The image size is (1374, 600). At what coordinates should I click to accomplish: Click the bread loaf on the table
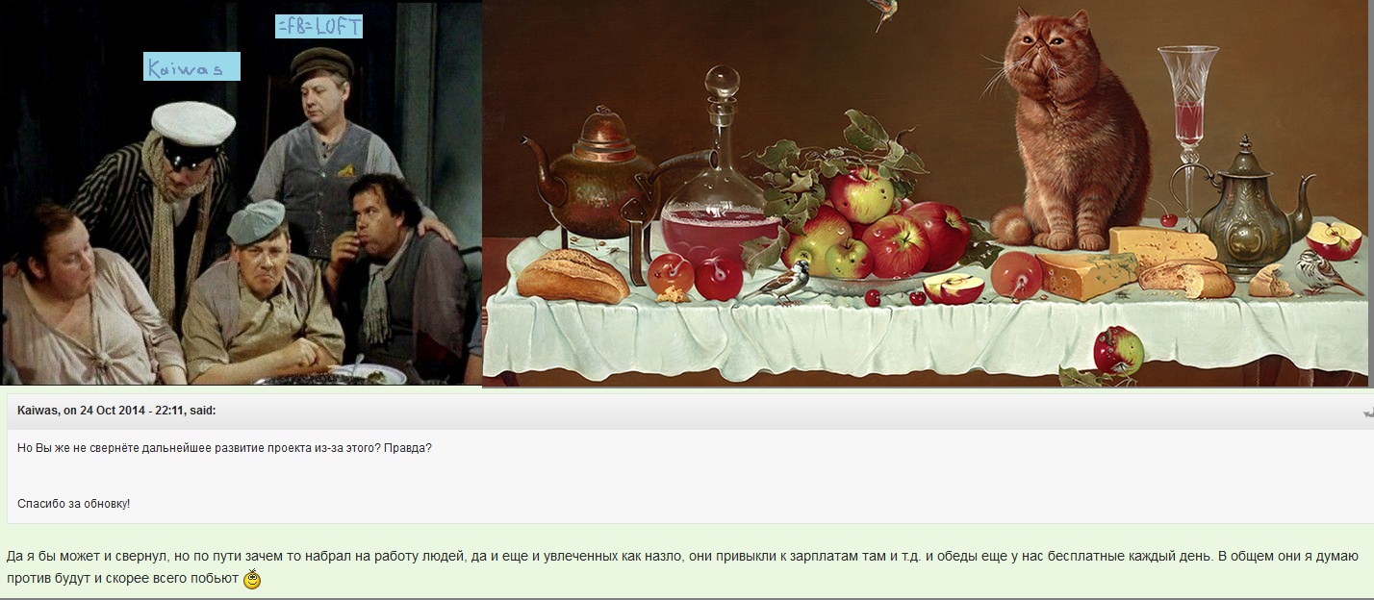[572, 276]
